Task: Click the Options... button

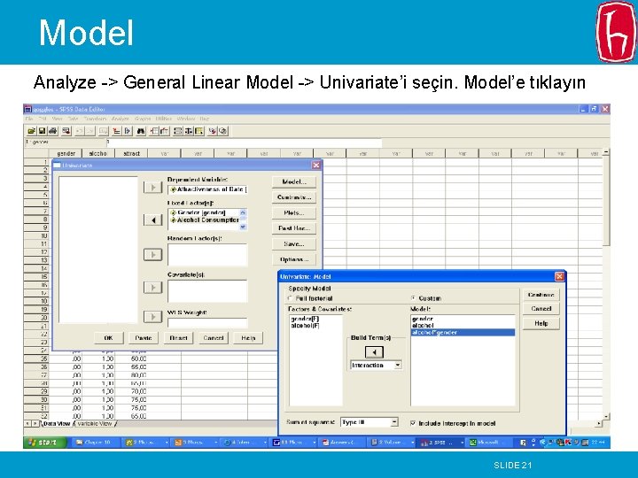Action: 294,259
